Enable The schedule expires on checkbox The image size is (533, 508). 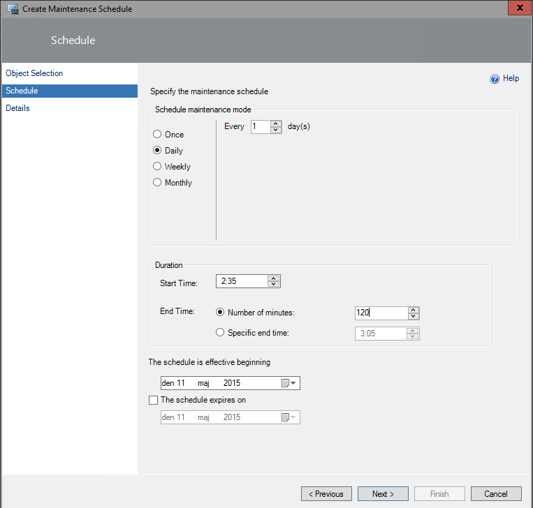(x=153, y=400)
